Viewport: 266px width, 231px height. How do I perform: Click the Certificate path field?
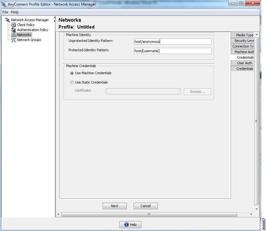[x=143, y=91]
